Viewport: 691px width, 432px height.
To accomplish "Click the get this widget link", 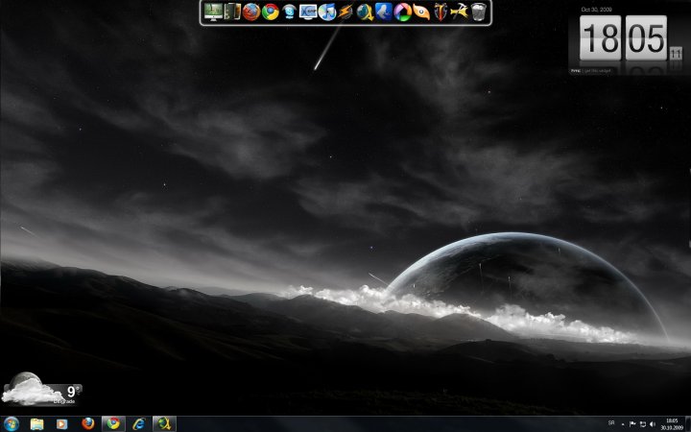I will pyautogui.click(x=598, y=70).
